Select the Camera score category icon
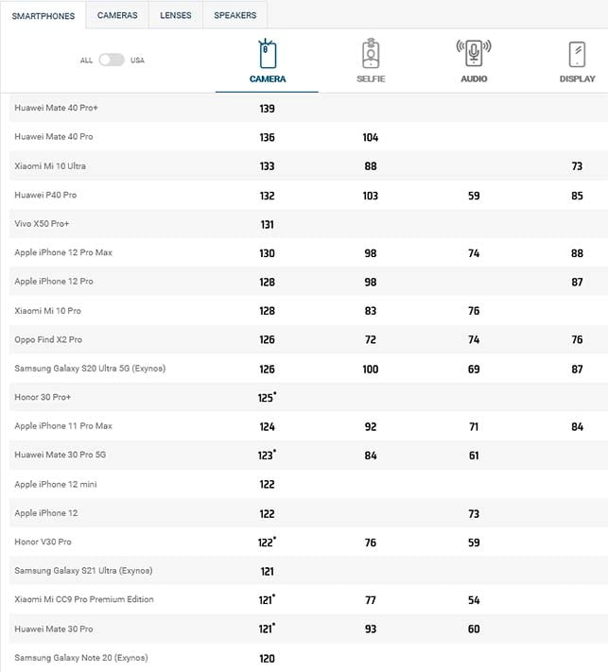Screen dimensions: 608x672 [x=268, y=54]
